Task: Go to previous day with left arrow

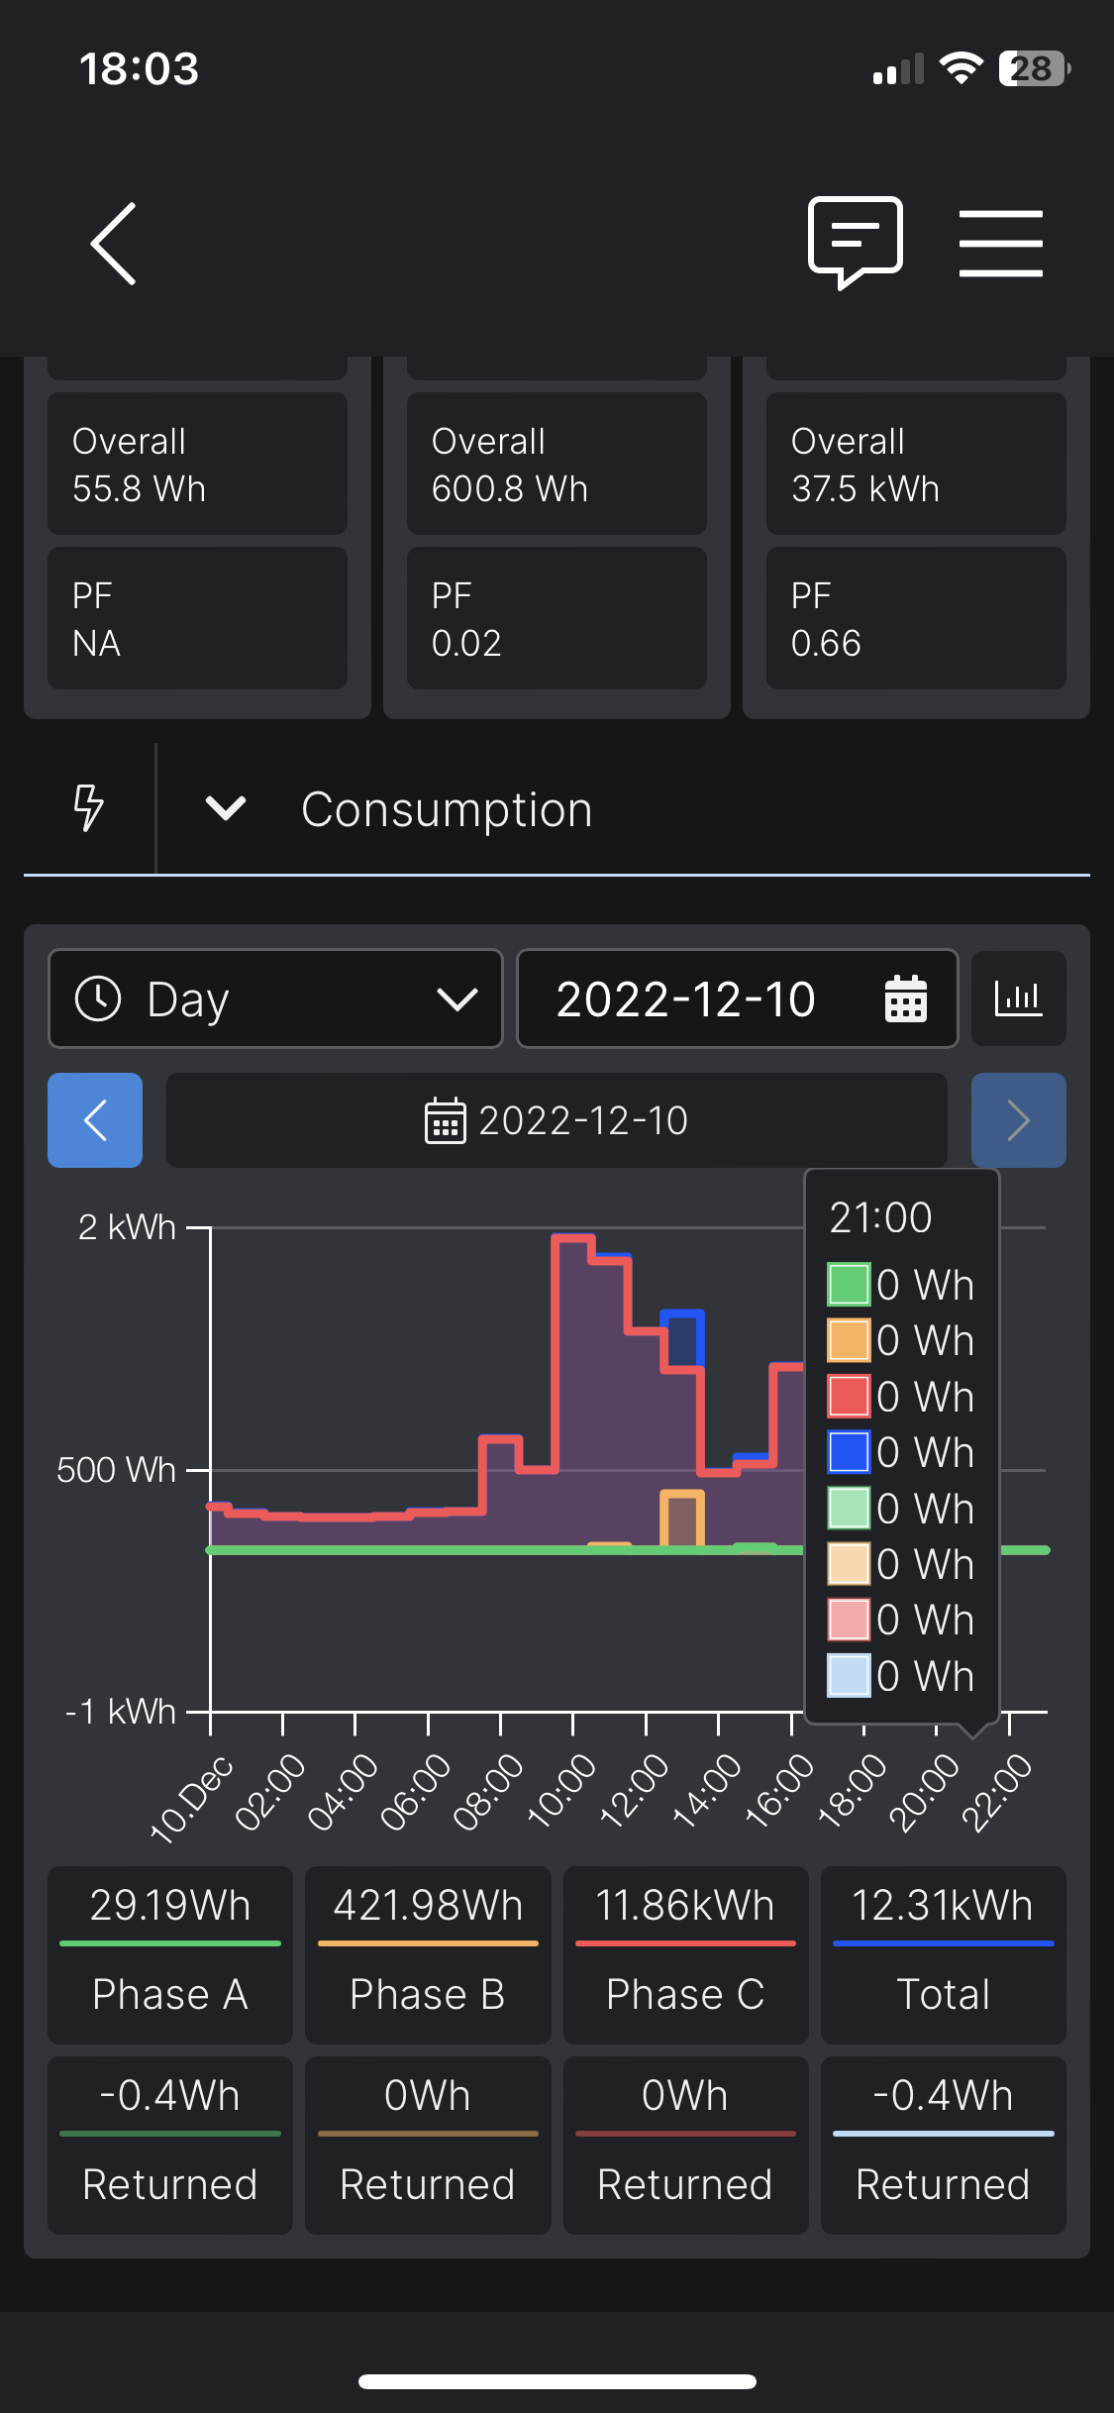Action: click(x=95, y=1120)
